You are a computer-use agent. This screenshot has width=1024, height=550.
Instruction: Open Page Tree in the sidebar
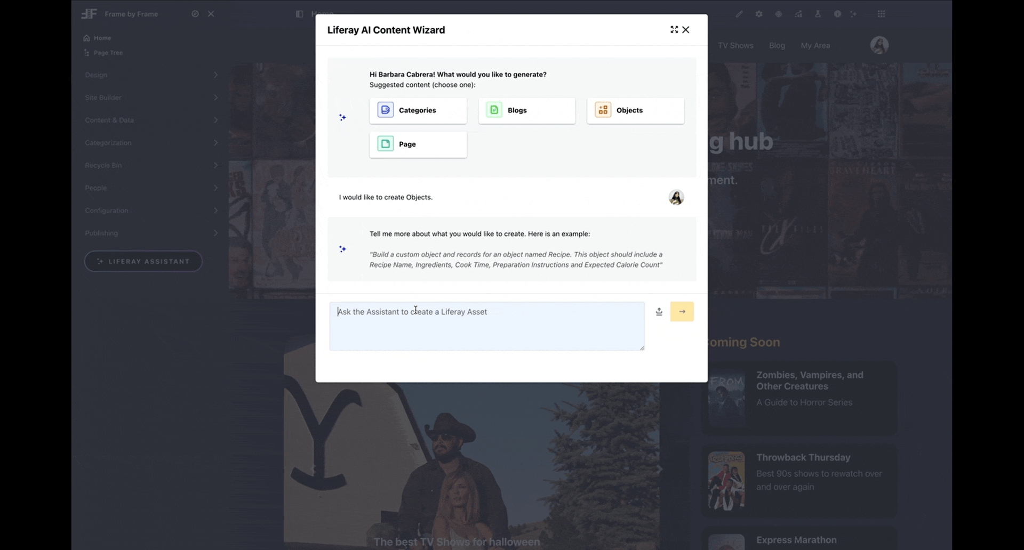coord(108,53)
